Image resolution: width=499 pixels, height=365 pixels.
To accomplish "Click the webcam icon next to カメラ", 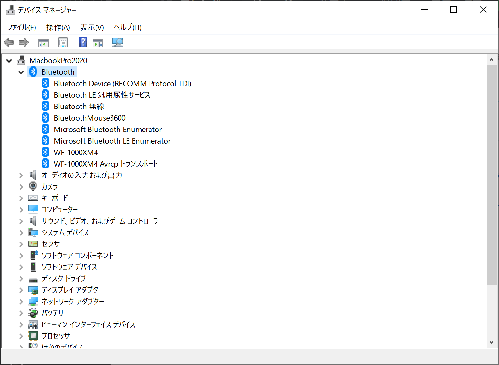I will point(33,186).
